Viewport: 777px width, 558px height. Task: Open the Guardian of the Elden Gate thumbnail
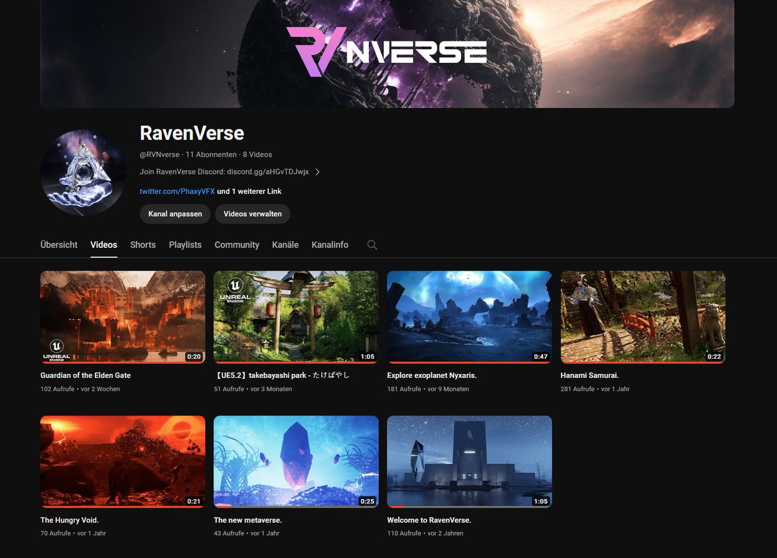click(122, 317)
